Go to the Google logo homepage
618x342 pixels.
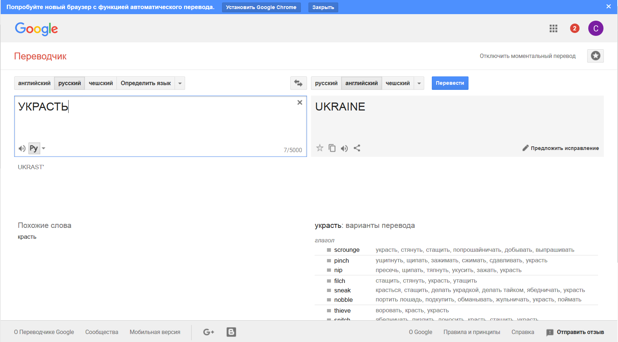36,29
